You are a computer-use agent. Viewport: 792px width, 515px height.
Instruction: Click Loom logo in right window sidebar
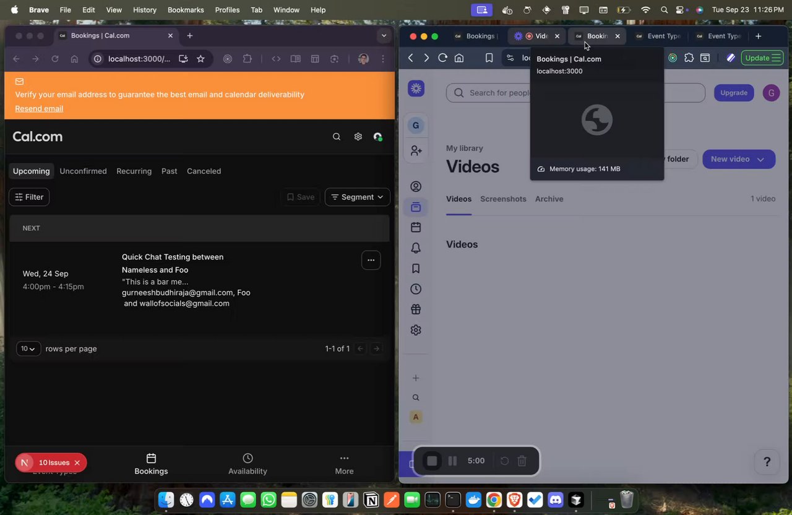(416, 89)
